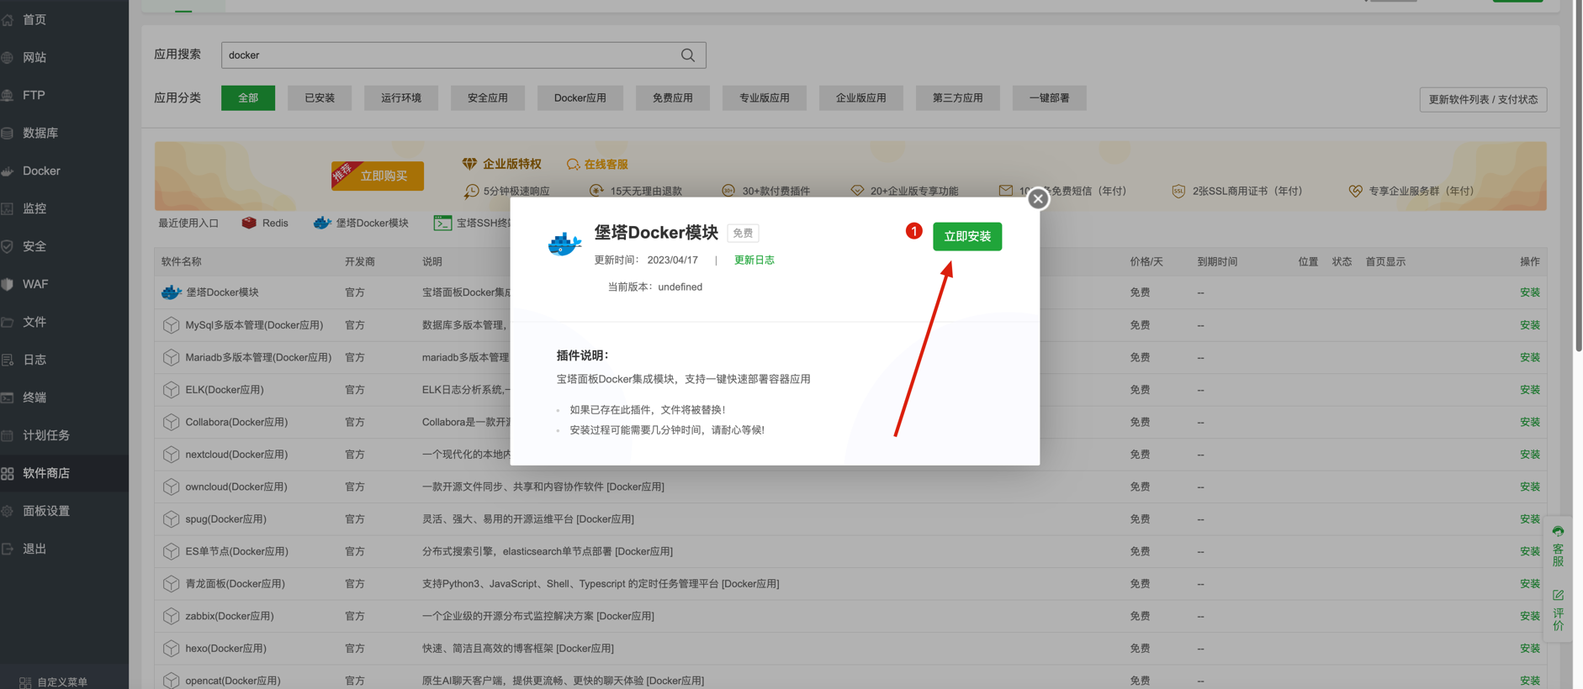The width and height of the screenshot is (1583, 689).
Task: Open 评价 floating side button
Action: click(x=1558, y=610)
